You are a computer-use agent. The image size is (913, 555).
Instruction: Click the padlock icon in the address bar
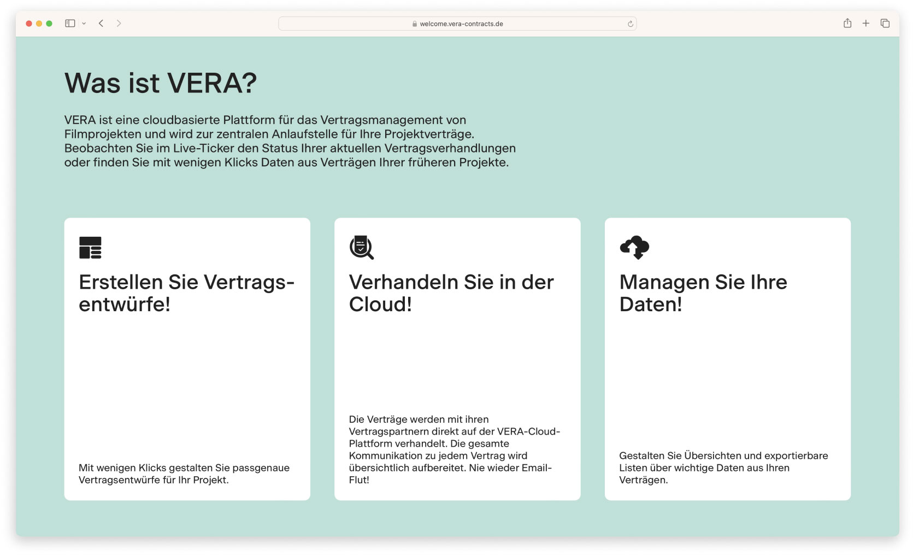pyautogui.click(x=415, y=24)
